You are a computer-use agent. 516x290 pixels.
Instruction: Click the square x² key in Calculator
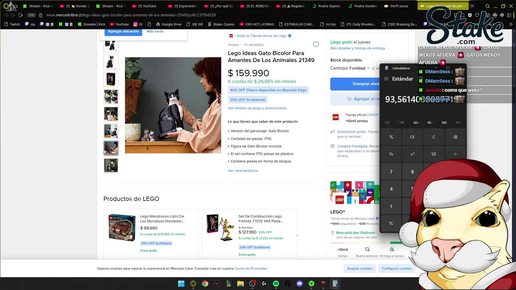(x=412, y=154)
